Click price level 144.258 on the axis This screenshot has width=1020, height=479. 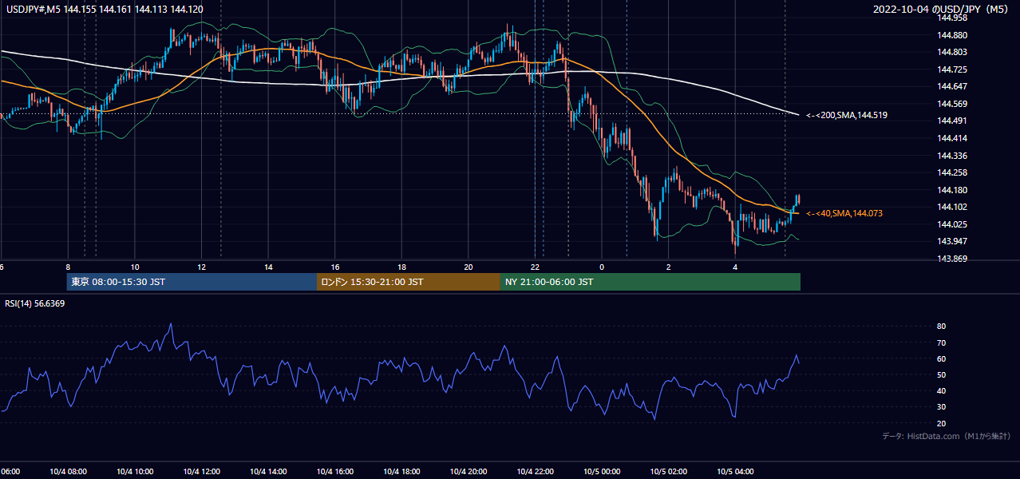tap(952, 172)
